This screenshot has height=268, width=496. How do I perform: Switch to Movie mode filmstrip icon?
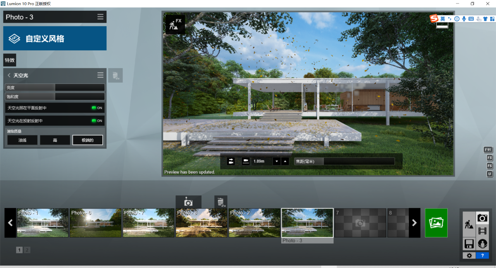[482, 231]
